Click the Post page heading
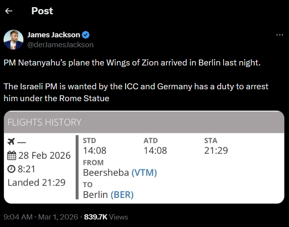This screenshot has height=227, width=289. coord(42,11)
